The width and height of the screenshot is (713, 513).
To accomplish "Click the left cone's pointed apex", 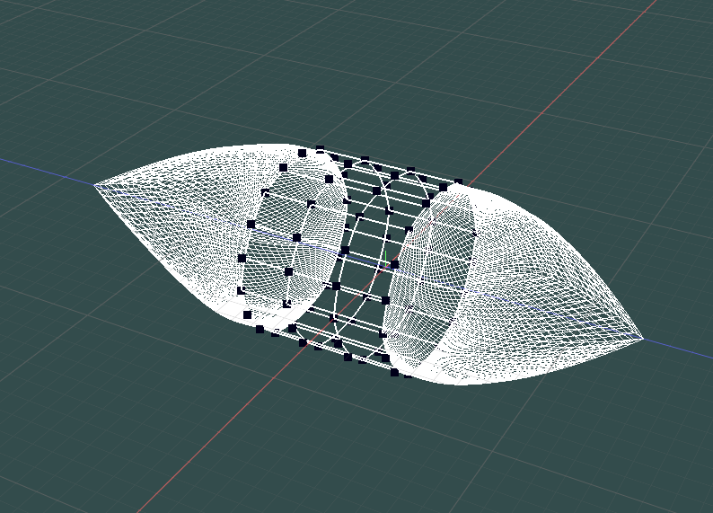I will pos(96,185).
